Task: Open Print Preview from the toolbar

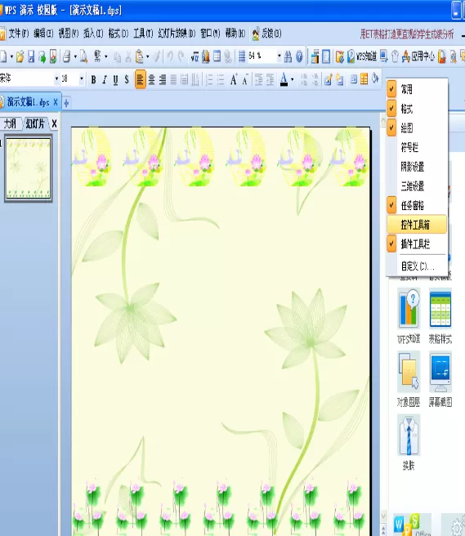Action: tap(84, 56)
